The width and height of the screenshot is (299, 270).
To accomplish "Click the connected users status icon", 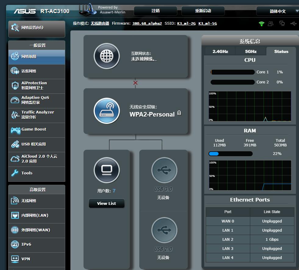I will click(x=271, y=23).
